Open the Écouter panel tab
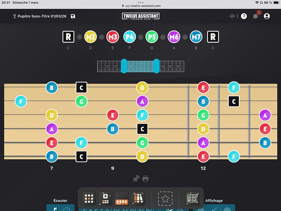 pos(60,200)
